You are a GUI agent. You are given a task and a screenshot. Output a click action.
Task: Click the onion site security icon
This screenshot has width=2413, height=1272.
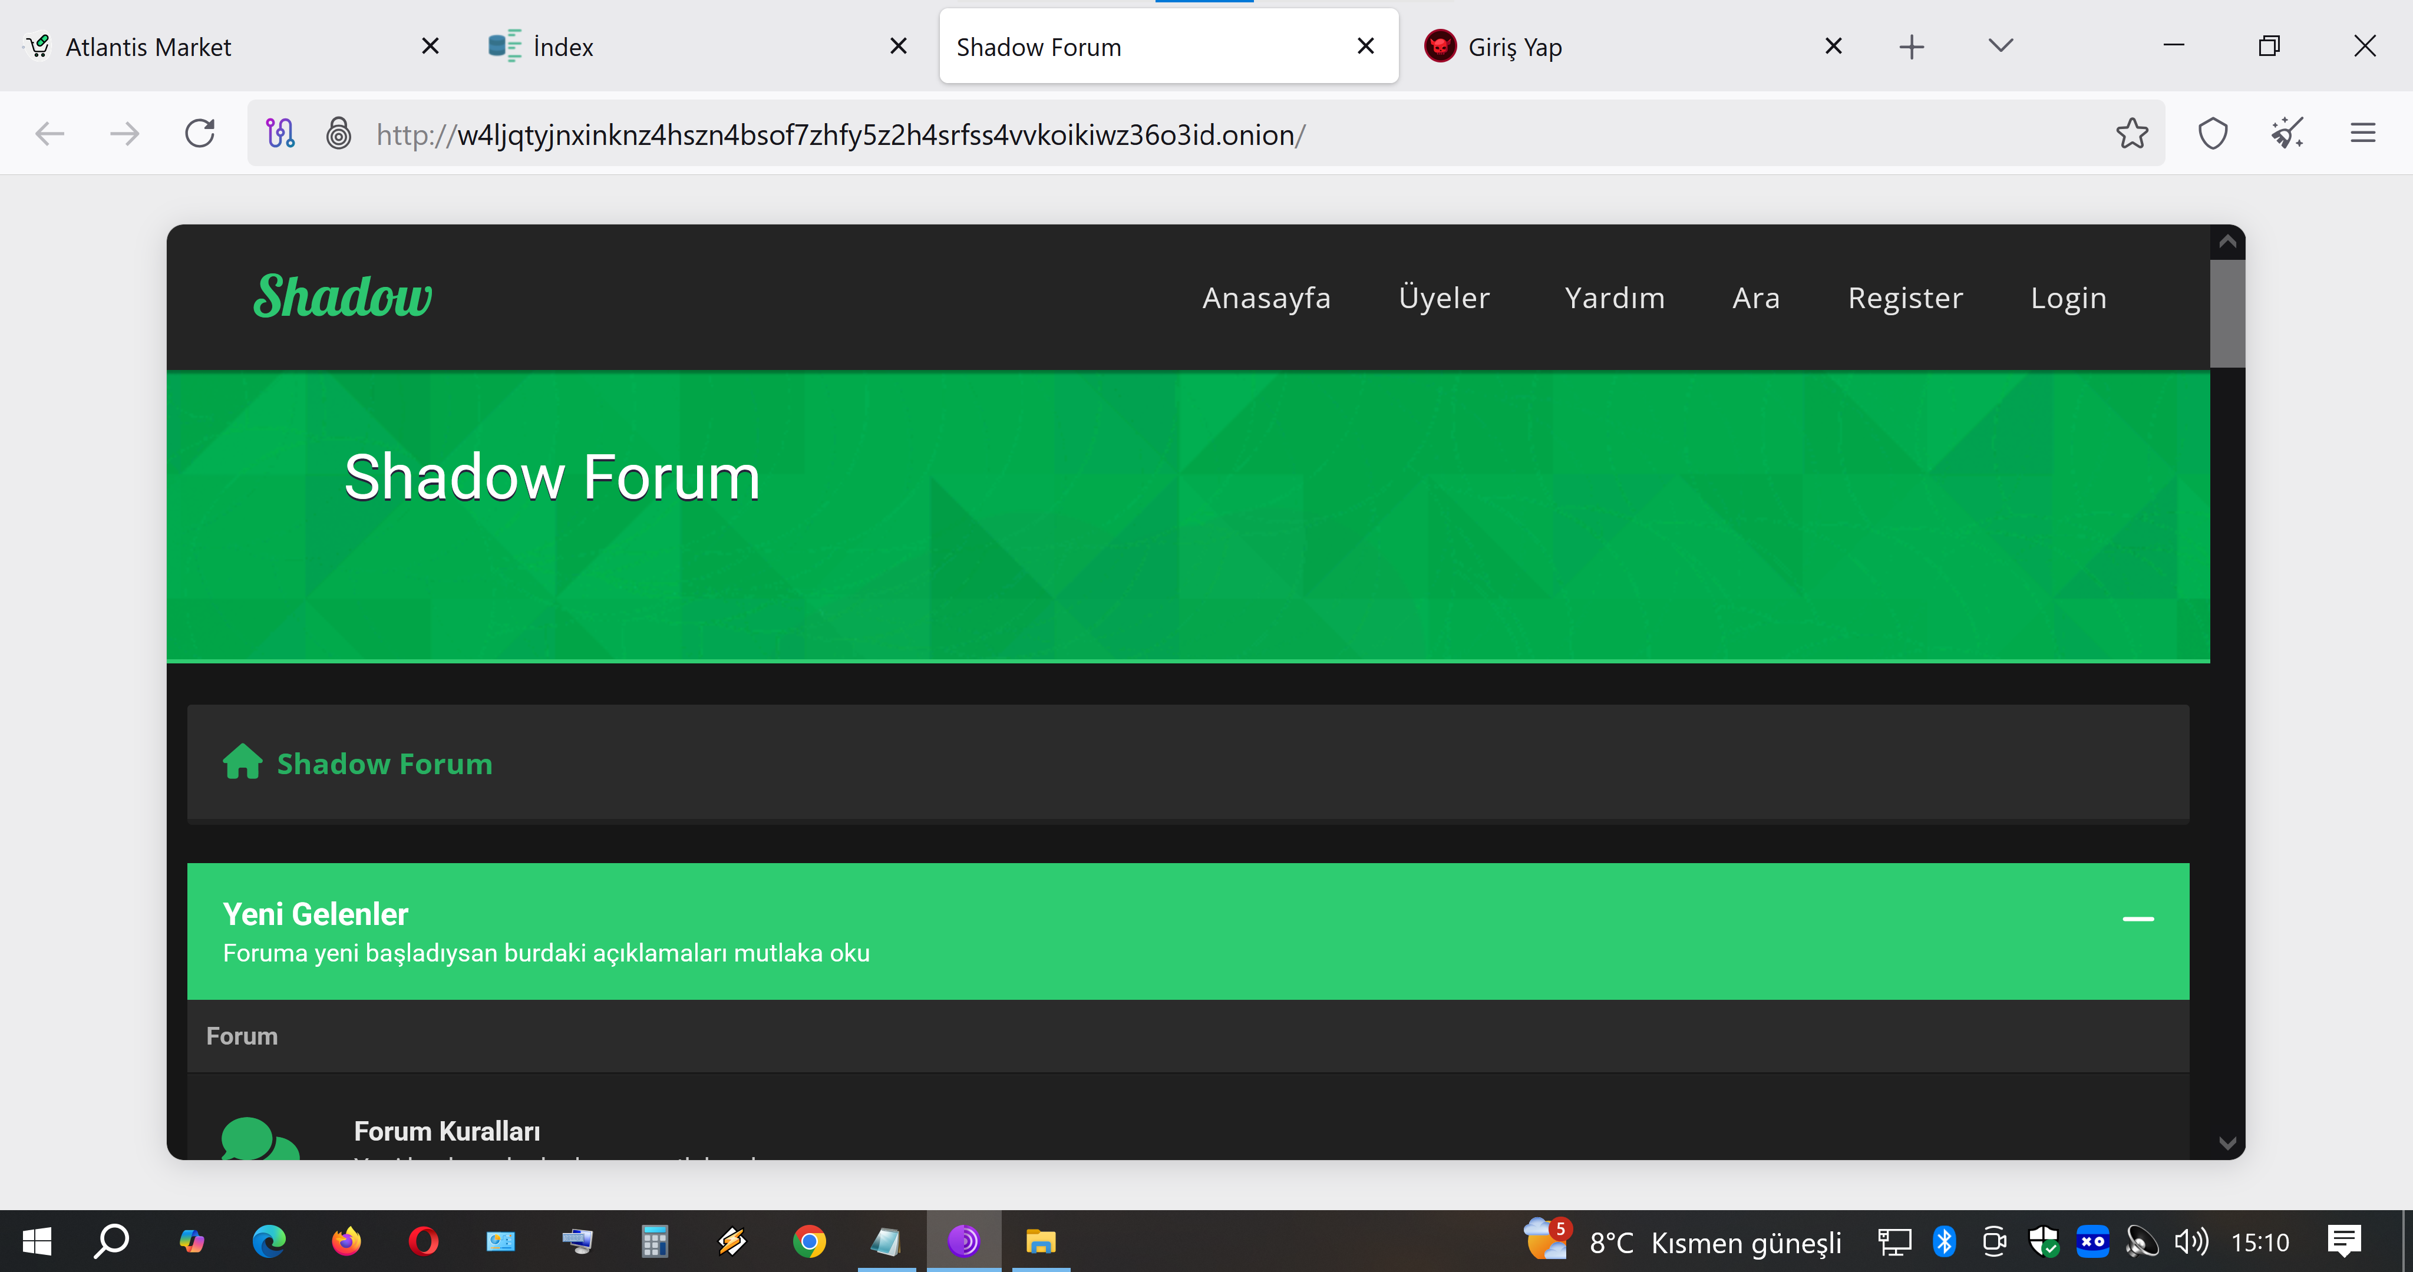click(338, 134)
